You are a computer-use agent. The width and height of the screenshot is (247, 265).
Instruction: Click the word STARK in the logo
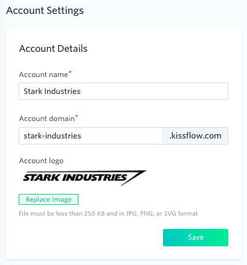tap(42, 178)
